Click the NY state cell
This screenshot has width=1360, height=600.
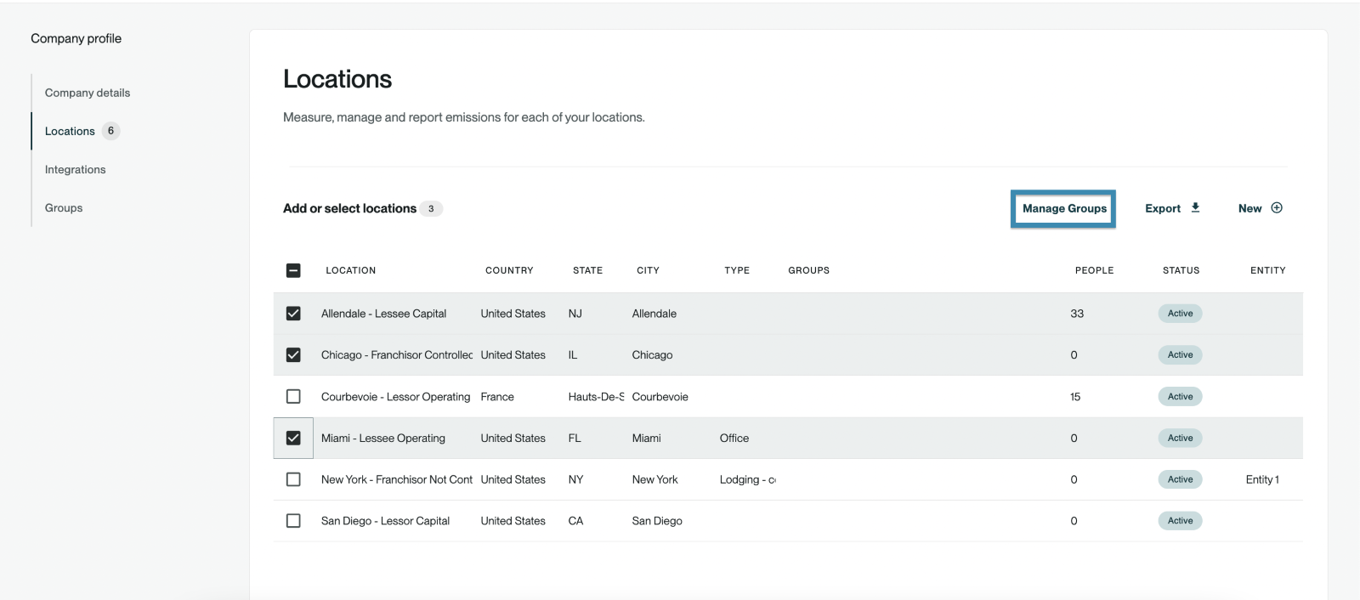point(575,479)
